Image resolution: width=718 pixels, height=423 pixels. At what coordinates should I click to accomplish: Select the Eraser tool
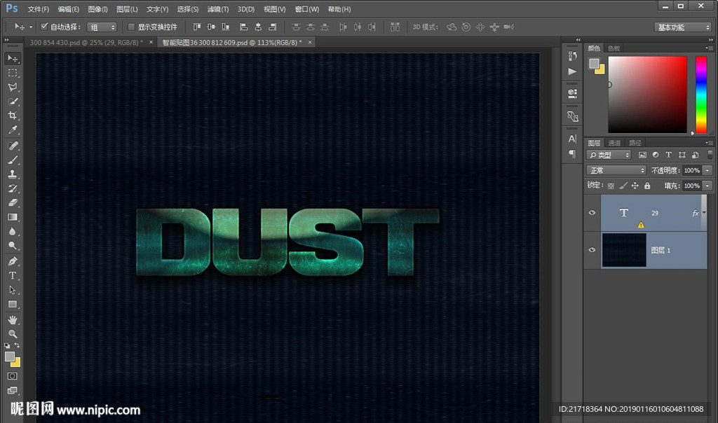pyautogui.click(x=13, y=202)
